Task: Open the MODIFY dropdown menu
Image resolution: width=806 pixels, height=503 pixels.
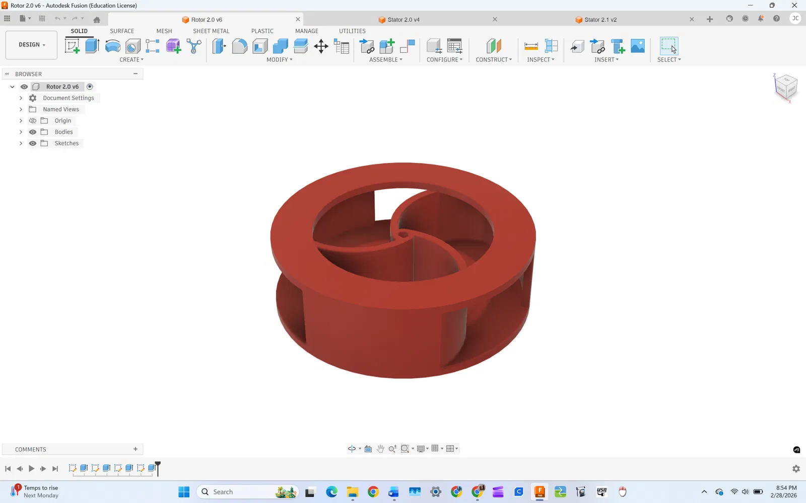Action: (x=280, y=60)
